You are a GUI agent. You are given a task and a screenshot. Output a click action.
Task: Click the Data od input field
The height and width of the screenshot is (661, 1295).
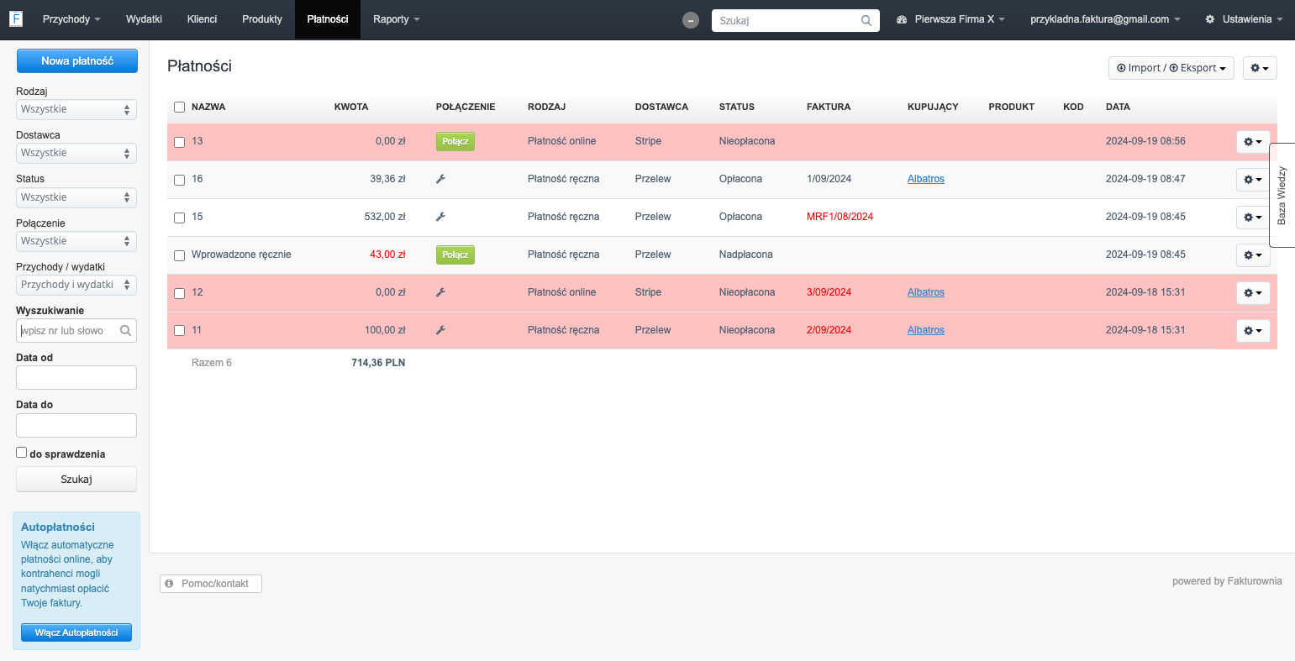tap(76, 378)
